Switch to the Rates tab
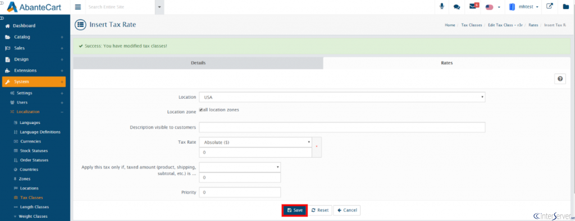 (x=446, y=63)
